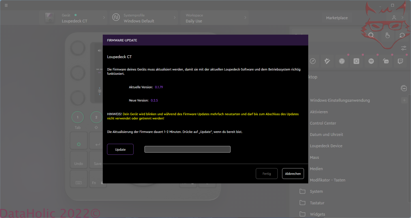Viewport: 411px width, 218px height.
Task: Open the Modifikator – Tasten group
Action: (328, 180)
